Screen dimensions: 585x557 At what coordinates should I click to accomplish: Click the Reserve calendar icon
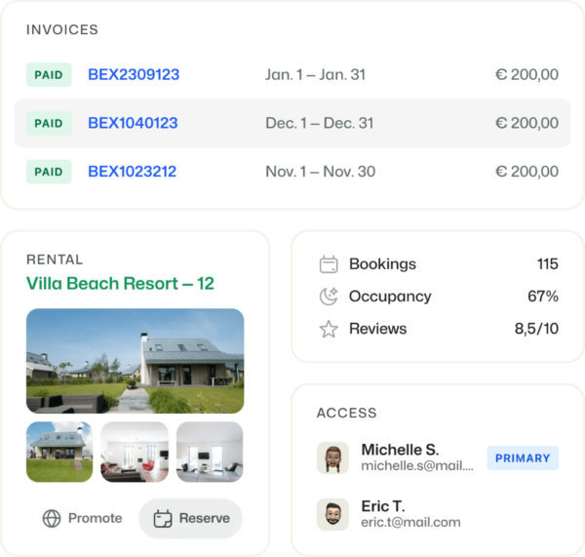coord(163,518)
